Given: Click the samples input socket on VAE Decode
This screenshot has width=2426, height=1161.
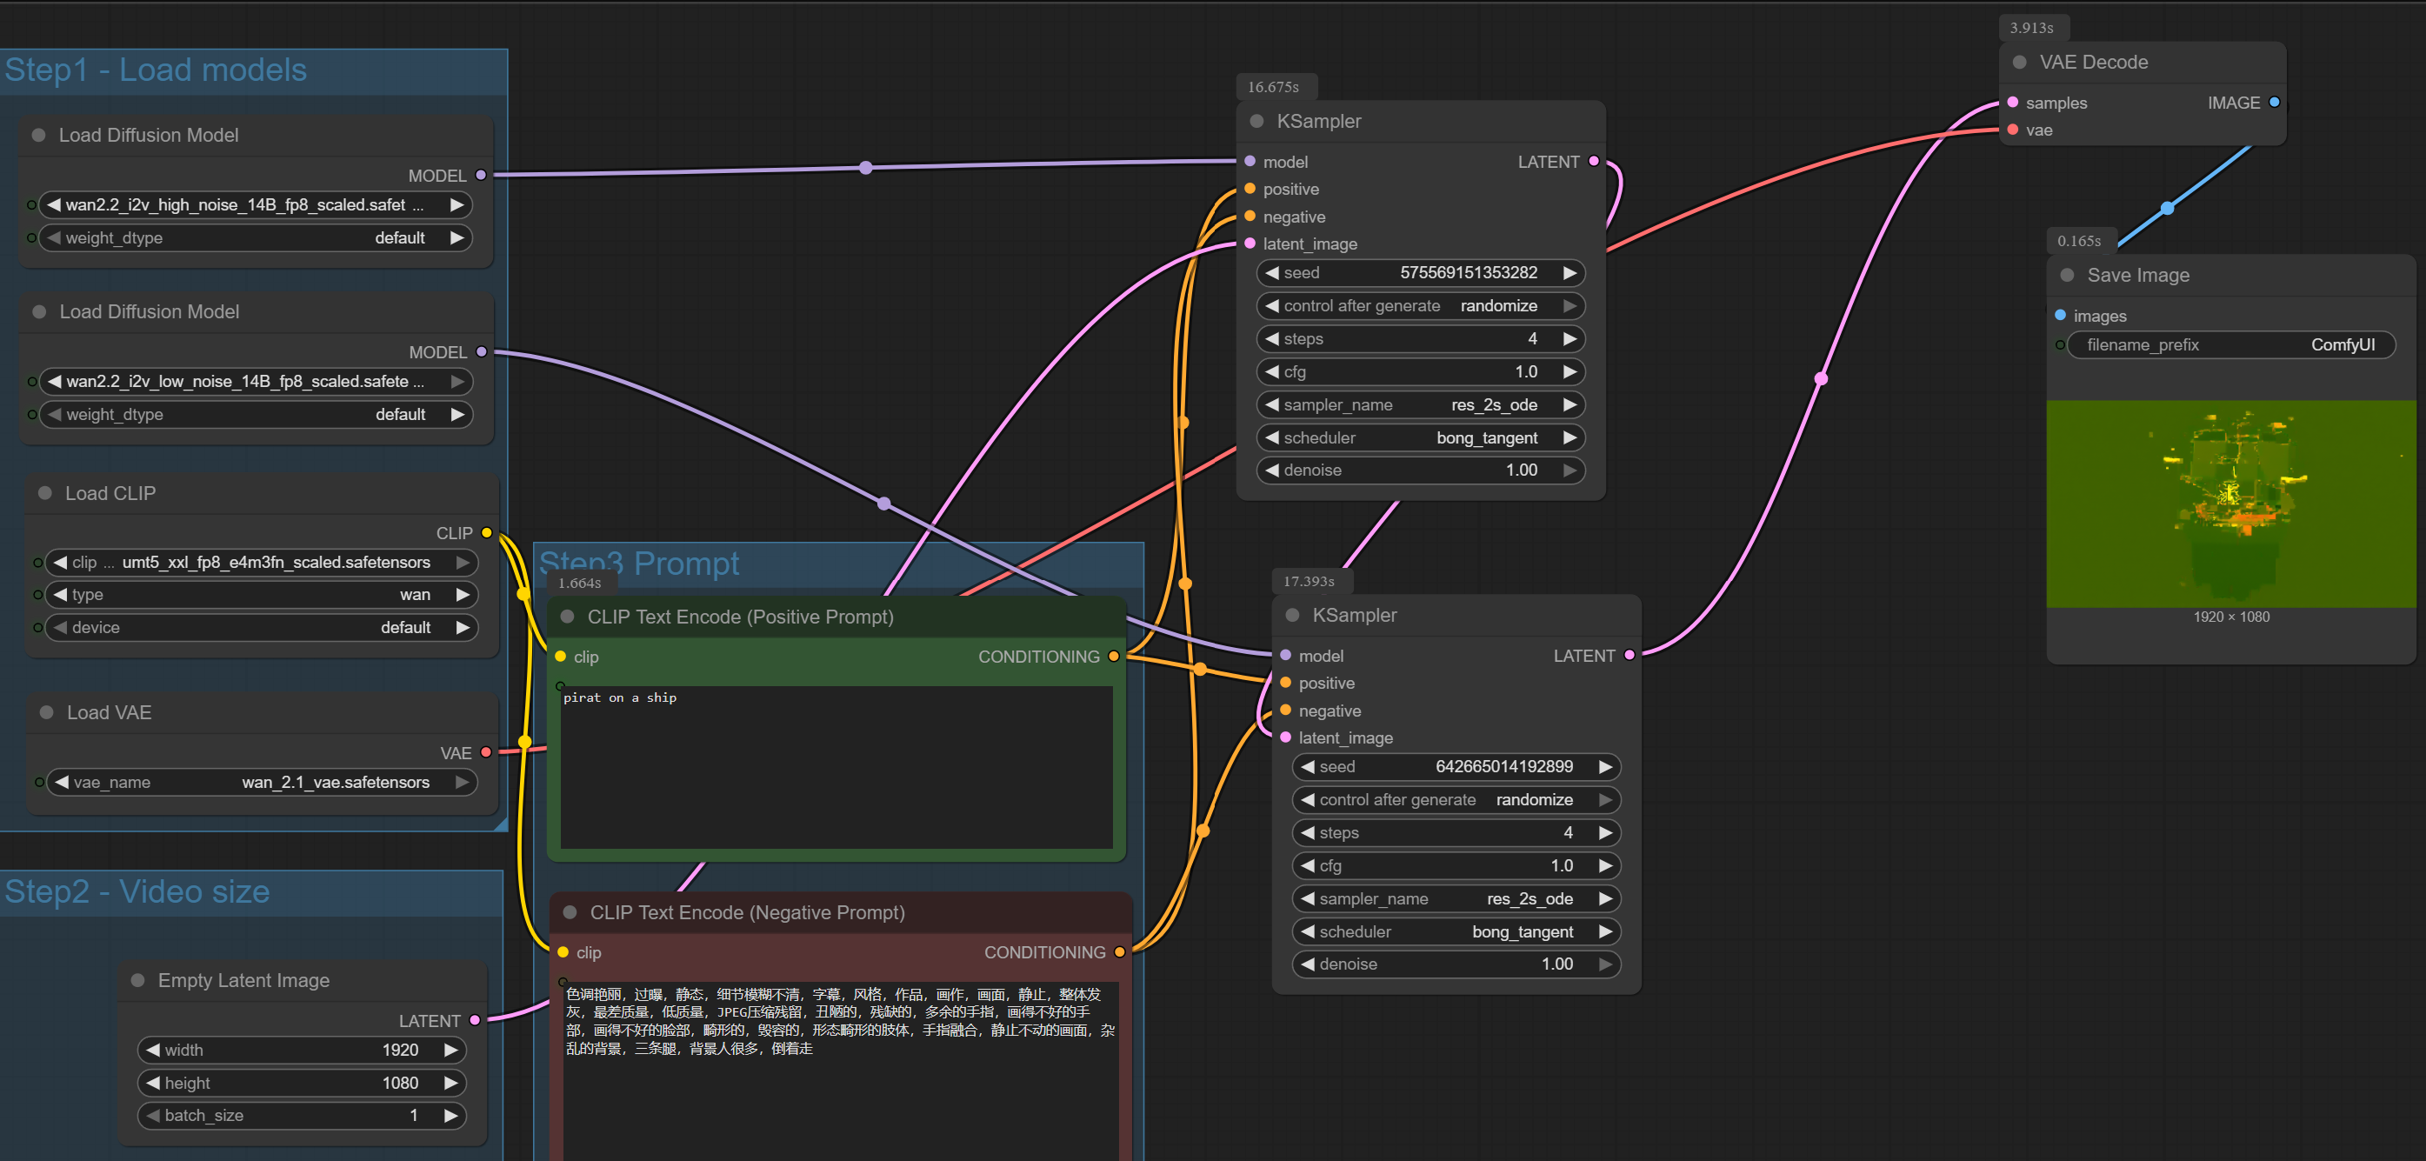Looking at the screenshot, I should [2013, 103].
